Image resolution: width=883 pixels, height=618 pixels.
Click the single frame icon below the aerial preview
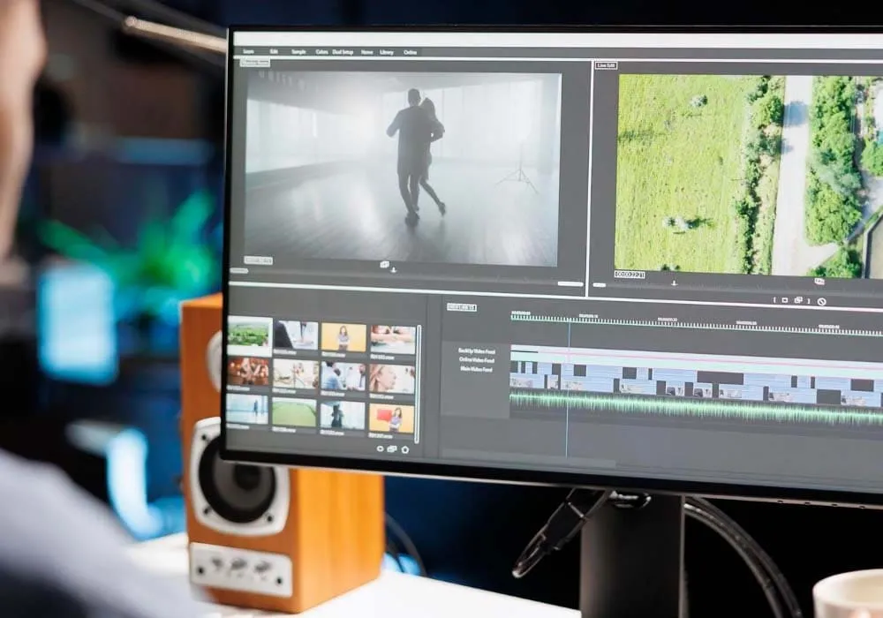(x=782, y=300)
